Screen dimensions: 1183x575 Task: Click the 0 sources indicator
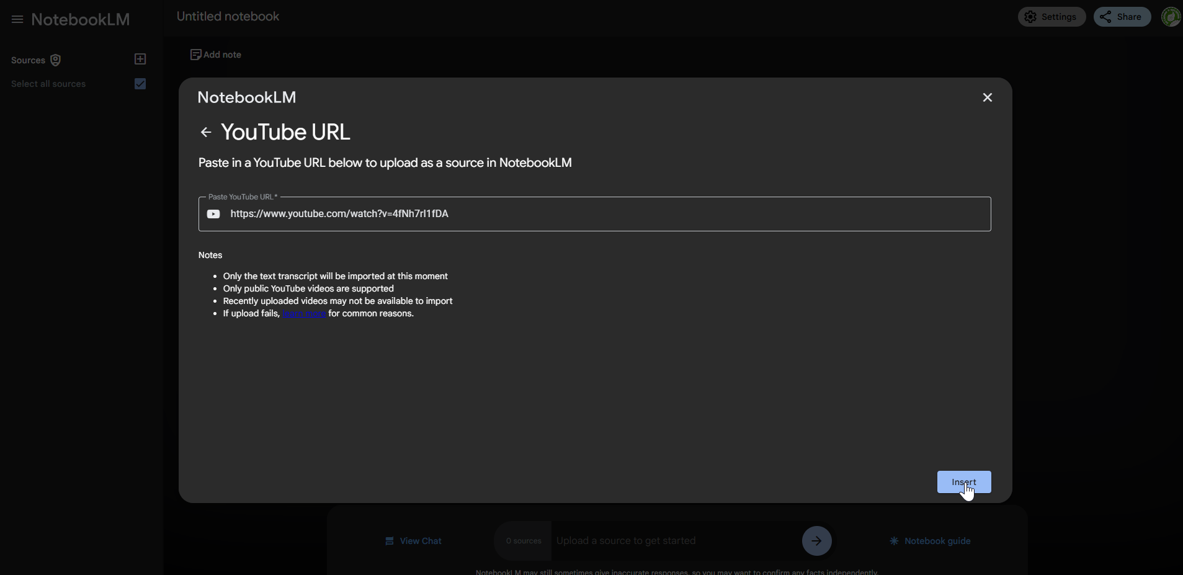[523, 541]
